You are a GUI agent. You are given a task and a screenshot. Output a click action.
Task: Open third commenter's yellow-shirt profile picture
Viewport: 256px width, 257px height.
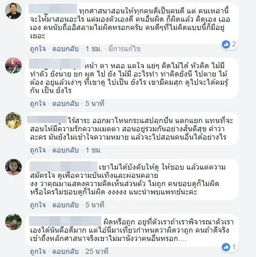13,120
